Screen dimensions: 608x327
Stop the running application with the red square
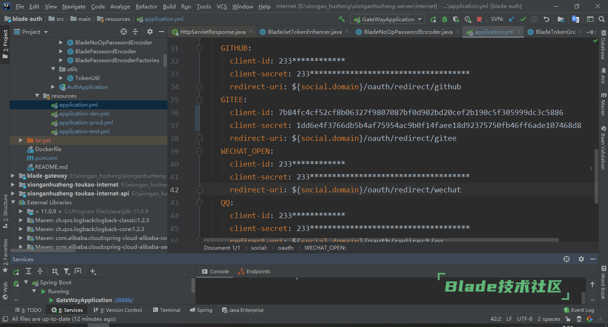click(x=479, y=20)
